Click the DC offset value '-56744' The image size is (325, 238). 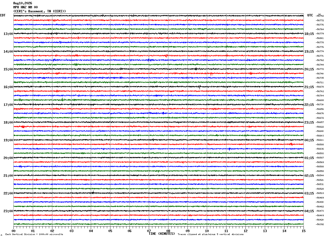click(320, 65)
